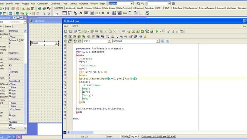This screenshot has width=247, height=139.
Task: Switch to the Diagram tab at editor bottom
Action: coord(134,137)
